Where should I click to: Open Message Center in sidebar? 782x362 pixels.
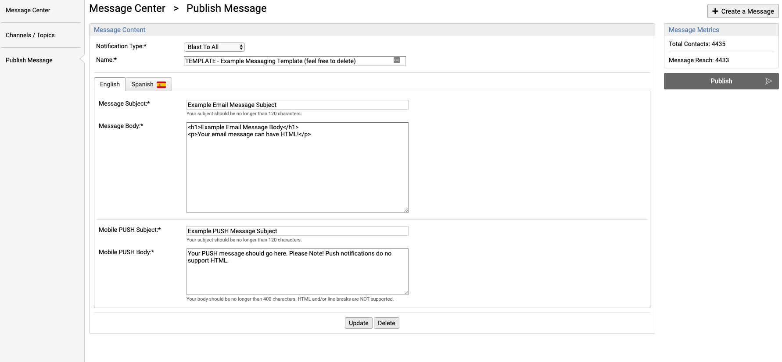[28, 10]
